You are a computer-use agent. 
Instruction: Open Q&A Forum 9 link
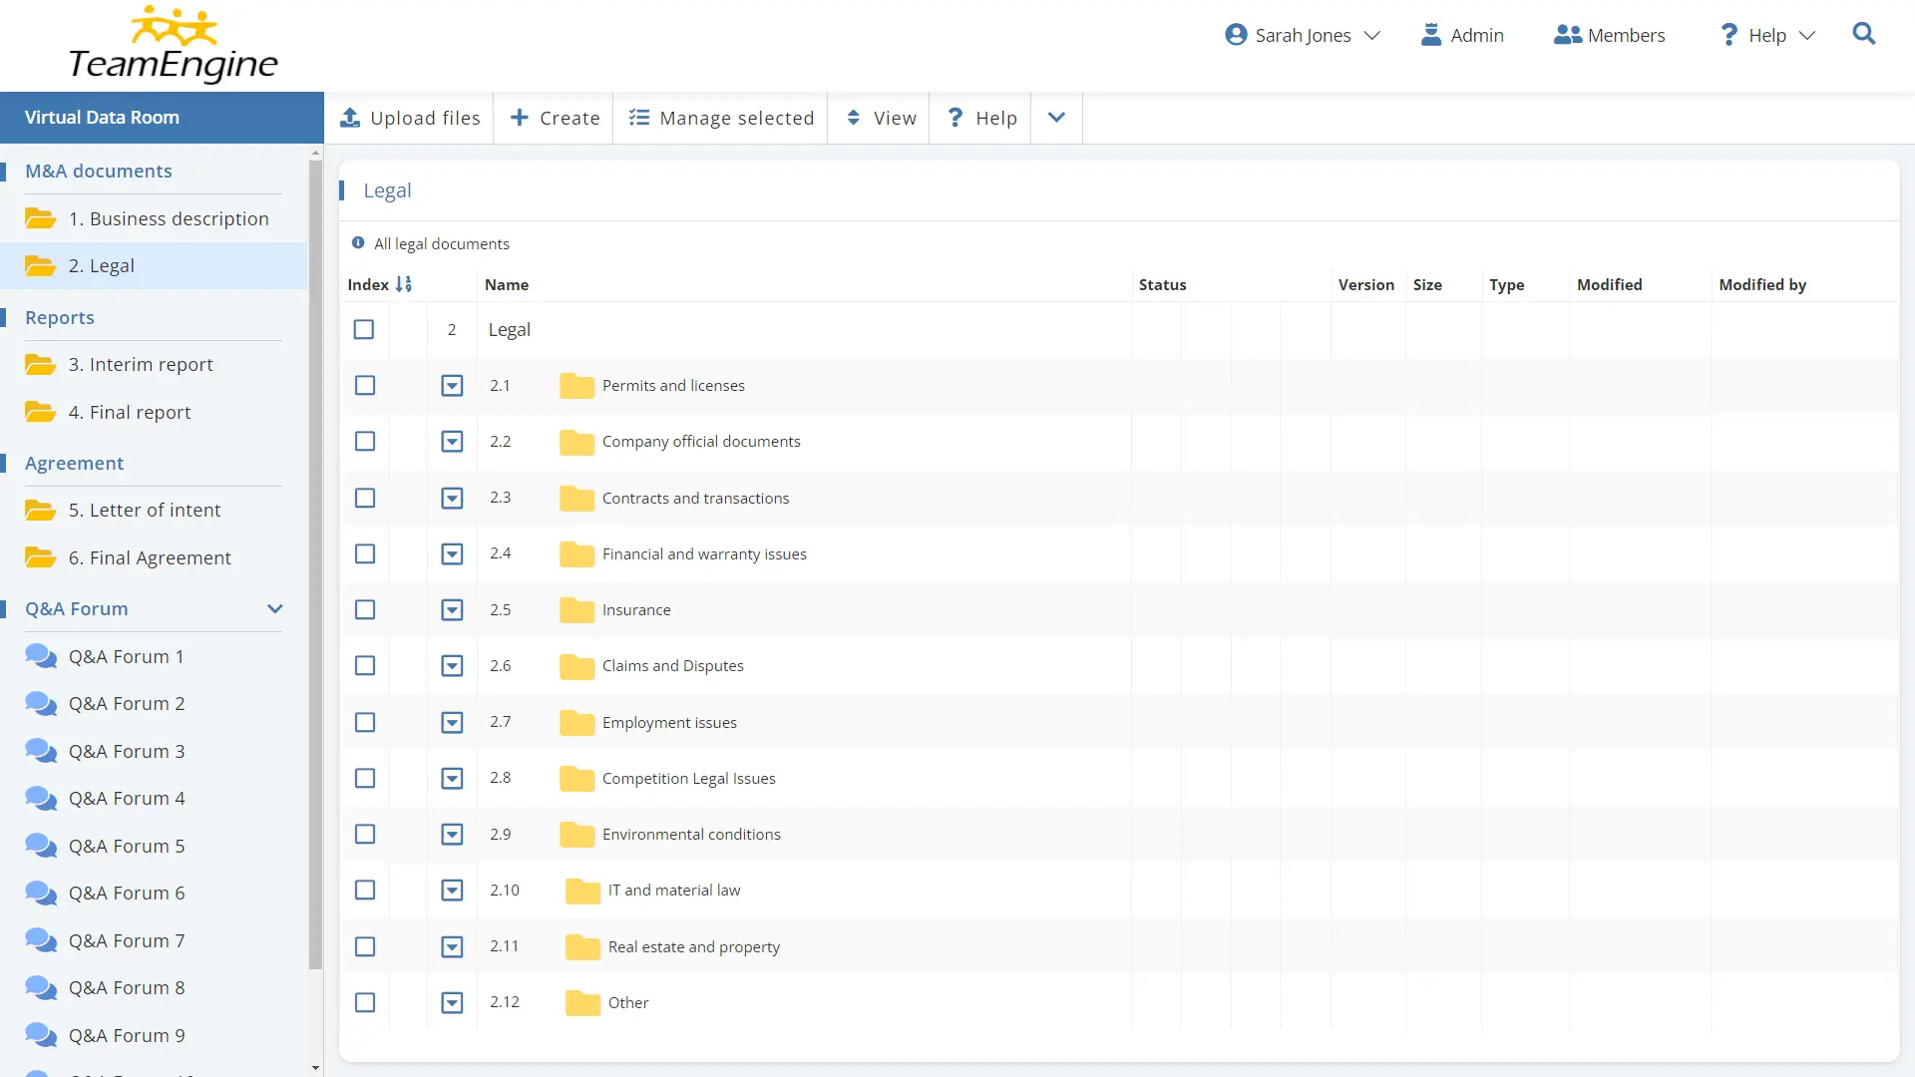127,1035
